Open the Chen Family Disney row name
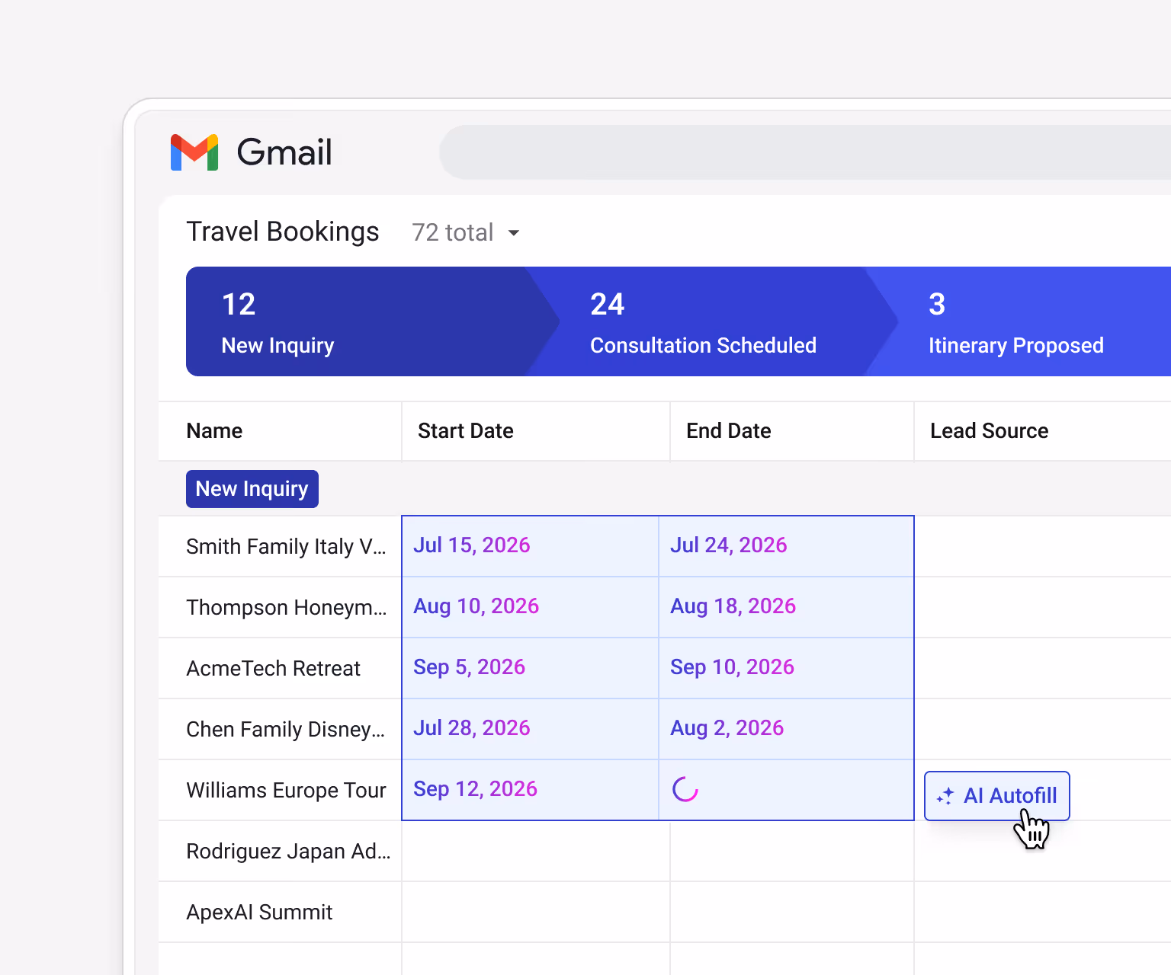 285,730
